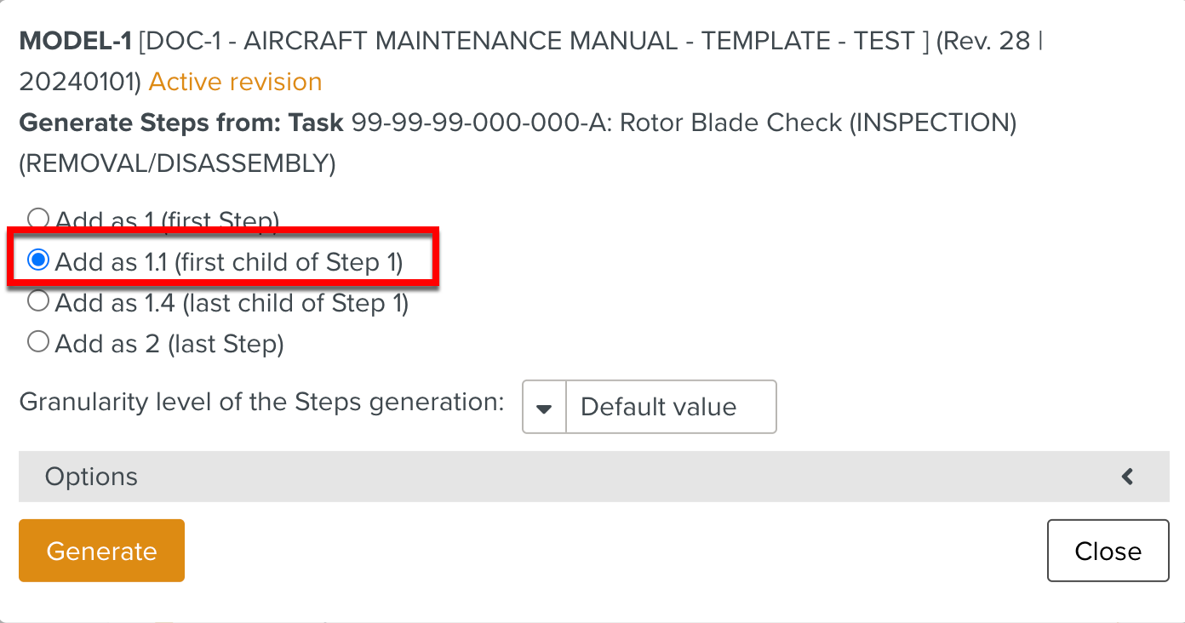
Task: Select Add as 2 (last Step) option
Action: point(38,341)
